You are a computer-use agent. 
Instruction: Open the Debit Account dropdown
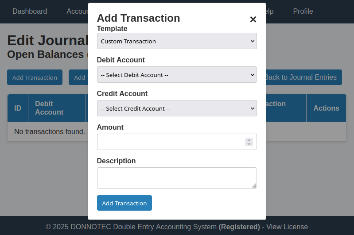click(x=177, y=75)
